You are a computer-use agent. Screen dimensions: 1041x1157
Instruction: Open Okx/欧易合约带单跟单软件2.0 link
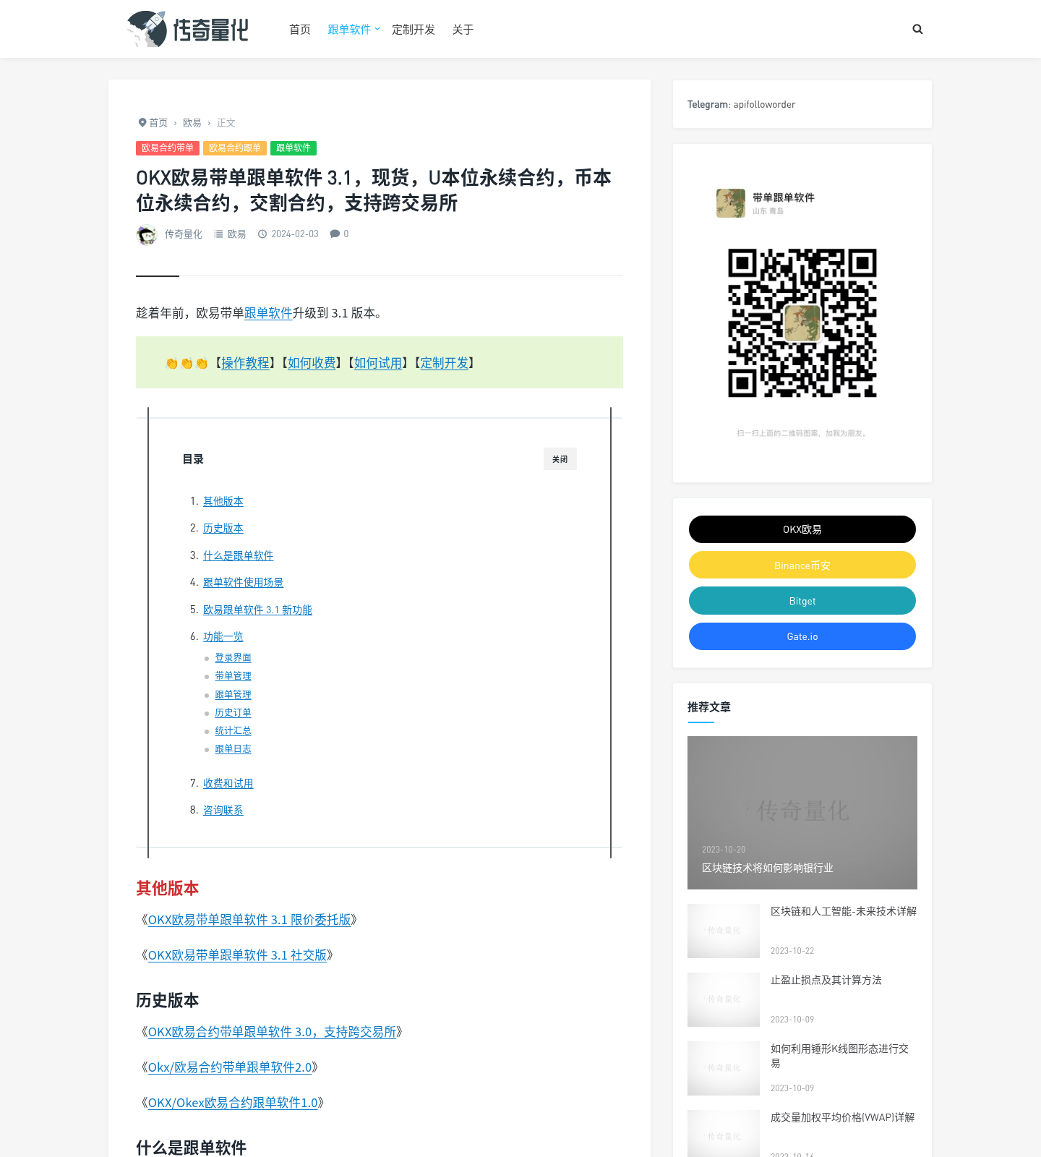230,1067
